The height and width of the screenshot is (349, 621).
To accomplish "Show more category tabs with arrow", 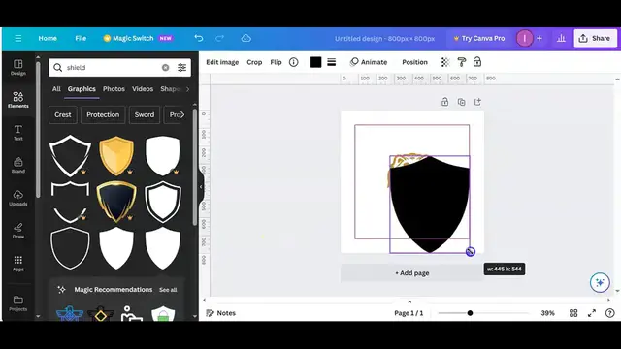I will (187, 89).
